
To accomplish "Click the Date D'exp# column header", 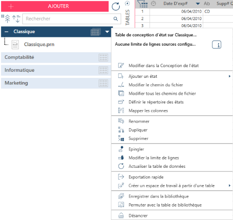I will click(x=176, y=4).
